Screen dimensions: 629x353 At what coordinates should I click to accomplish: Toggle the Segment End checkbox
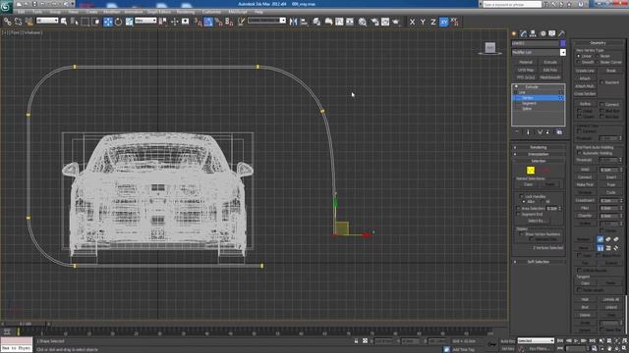[518, 214]
